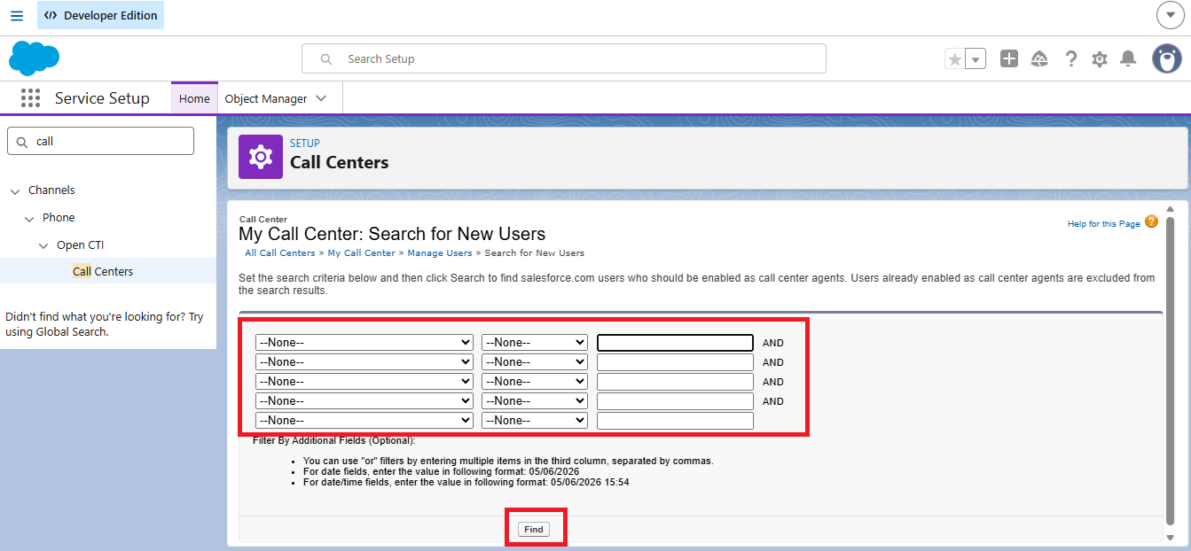1191x551 pixels.
Task: Open the Object Manager tab
Action: [x=266, y=98]
